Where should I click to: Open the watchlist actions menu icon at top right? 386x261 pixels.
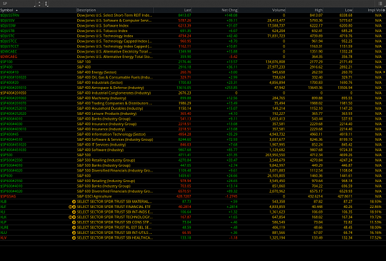coord(380,4)
